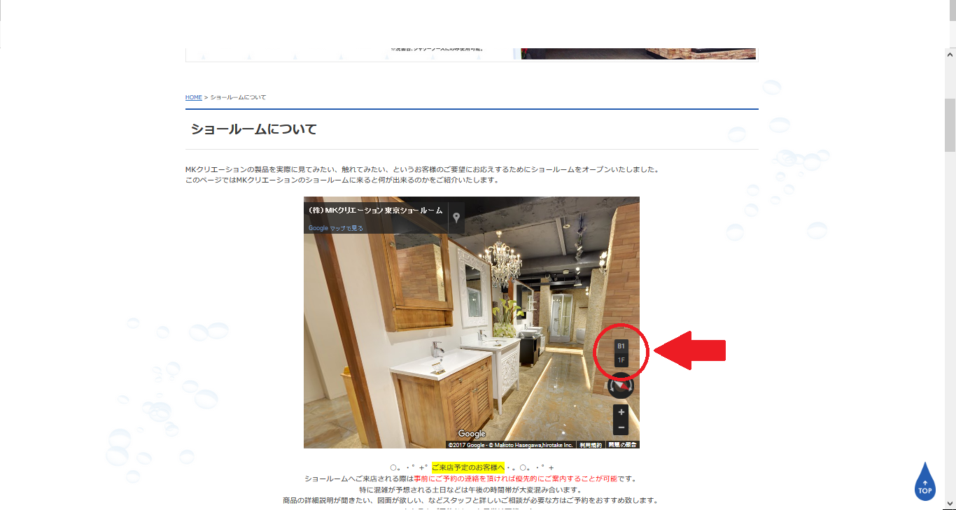The height and width of the screenshot is (510, 956).
Task: Zoom in with the plus button
Action: pos(621,412)
